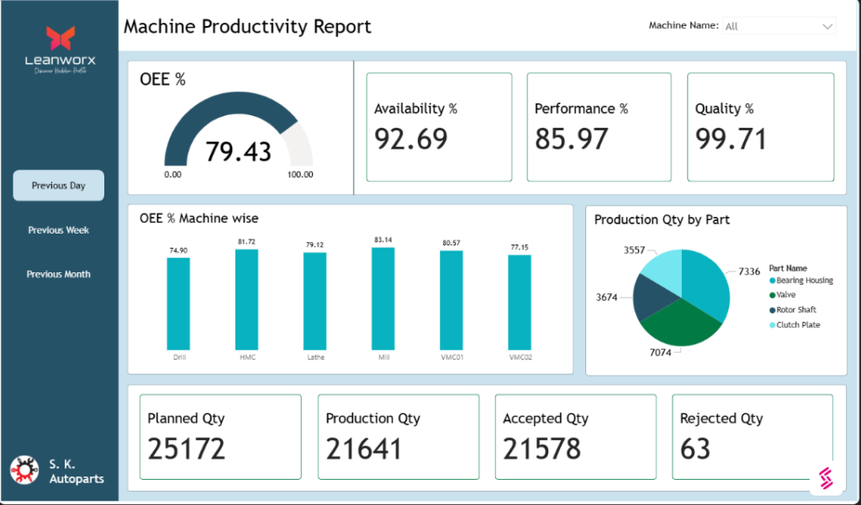Screen dimensions: 861x505
Task: Click the OEE % gauge chart
Action: pyautogui.click(x=238, y=139)
